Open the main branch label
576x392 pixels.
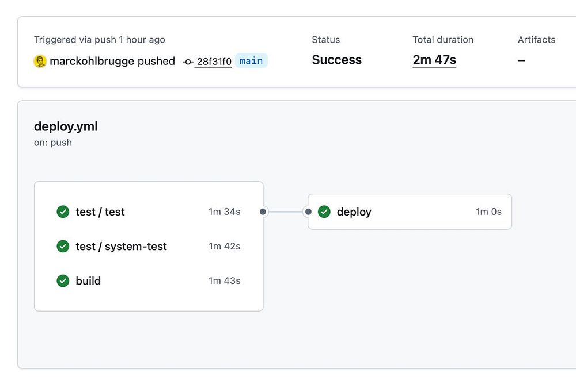[251, 61]
